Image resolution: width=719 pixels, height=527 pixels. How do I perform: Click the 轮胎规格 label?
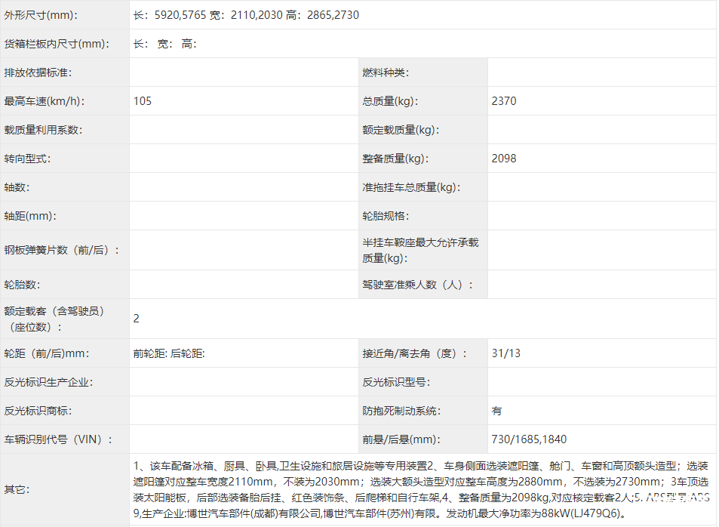coord(386,216)
